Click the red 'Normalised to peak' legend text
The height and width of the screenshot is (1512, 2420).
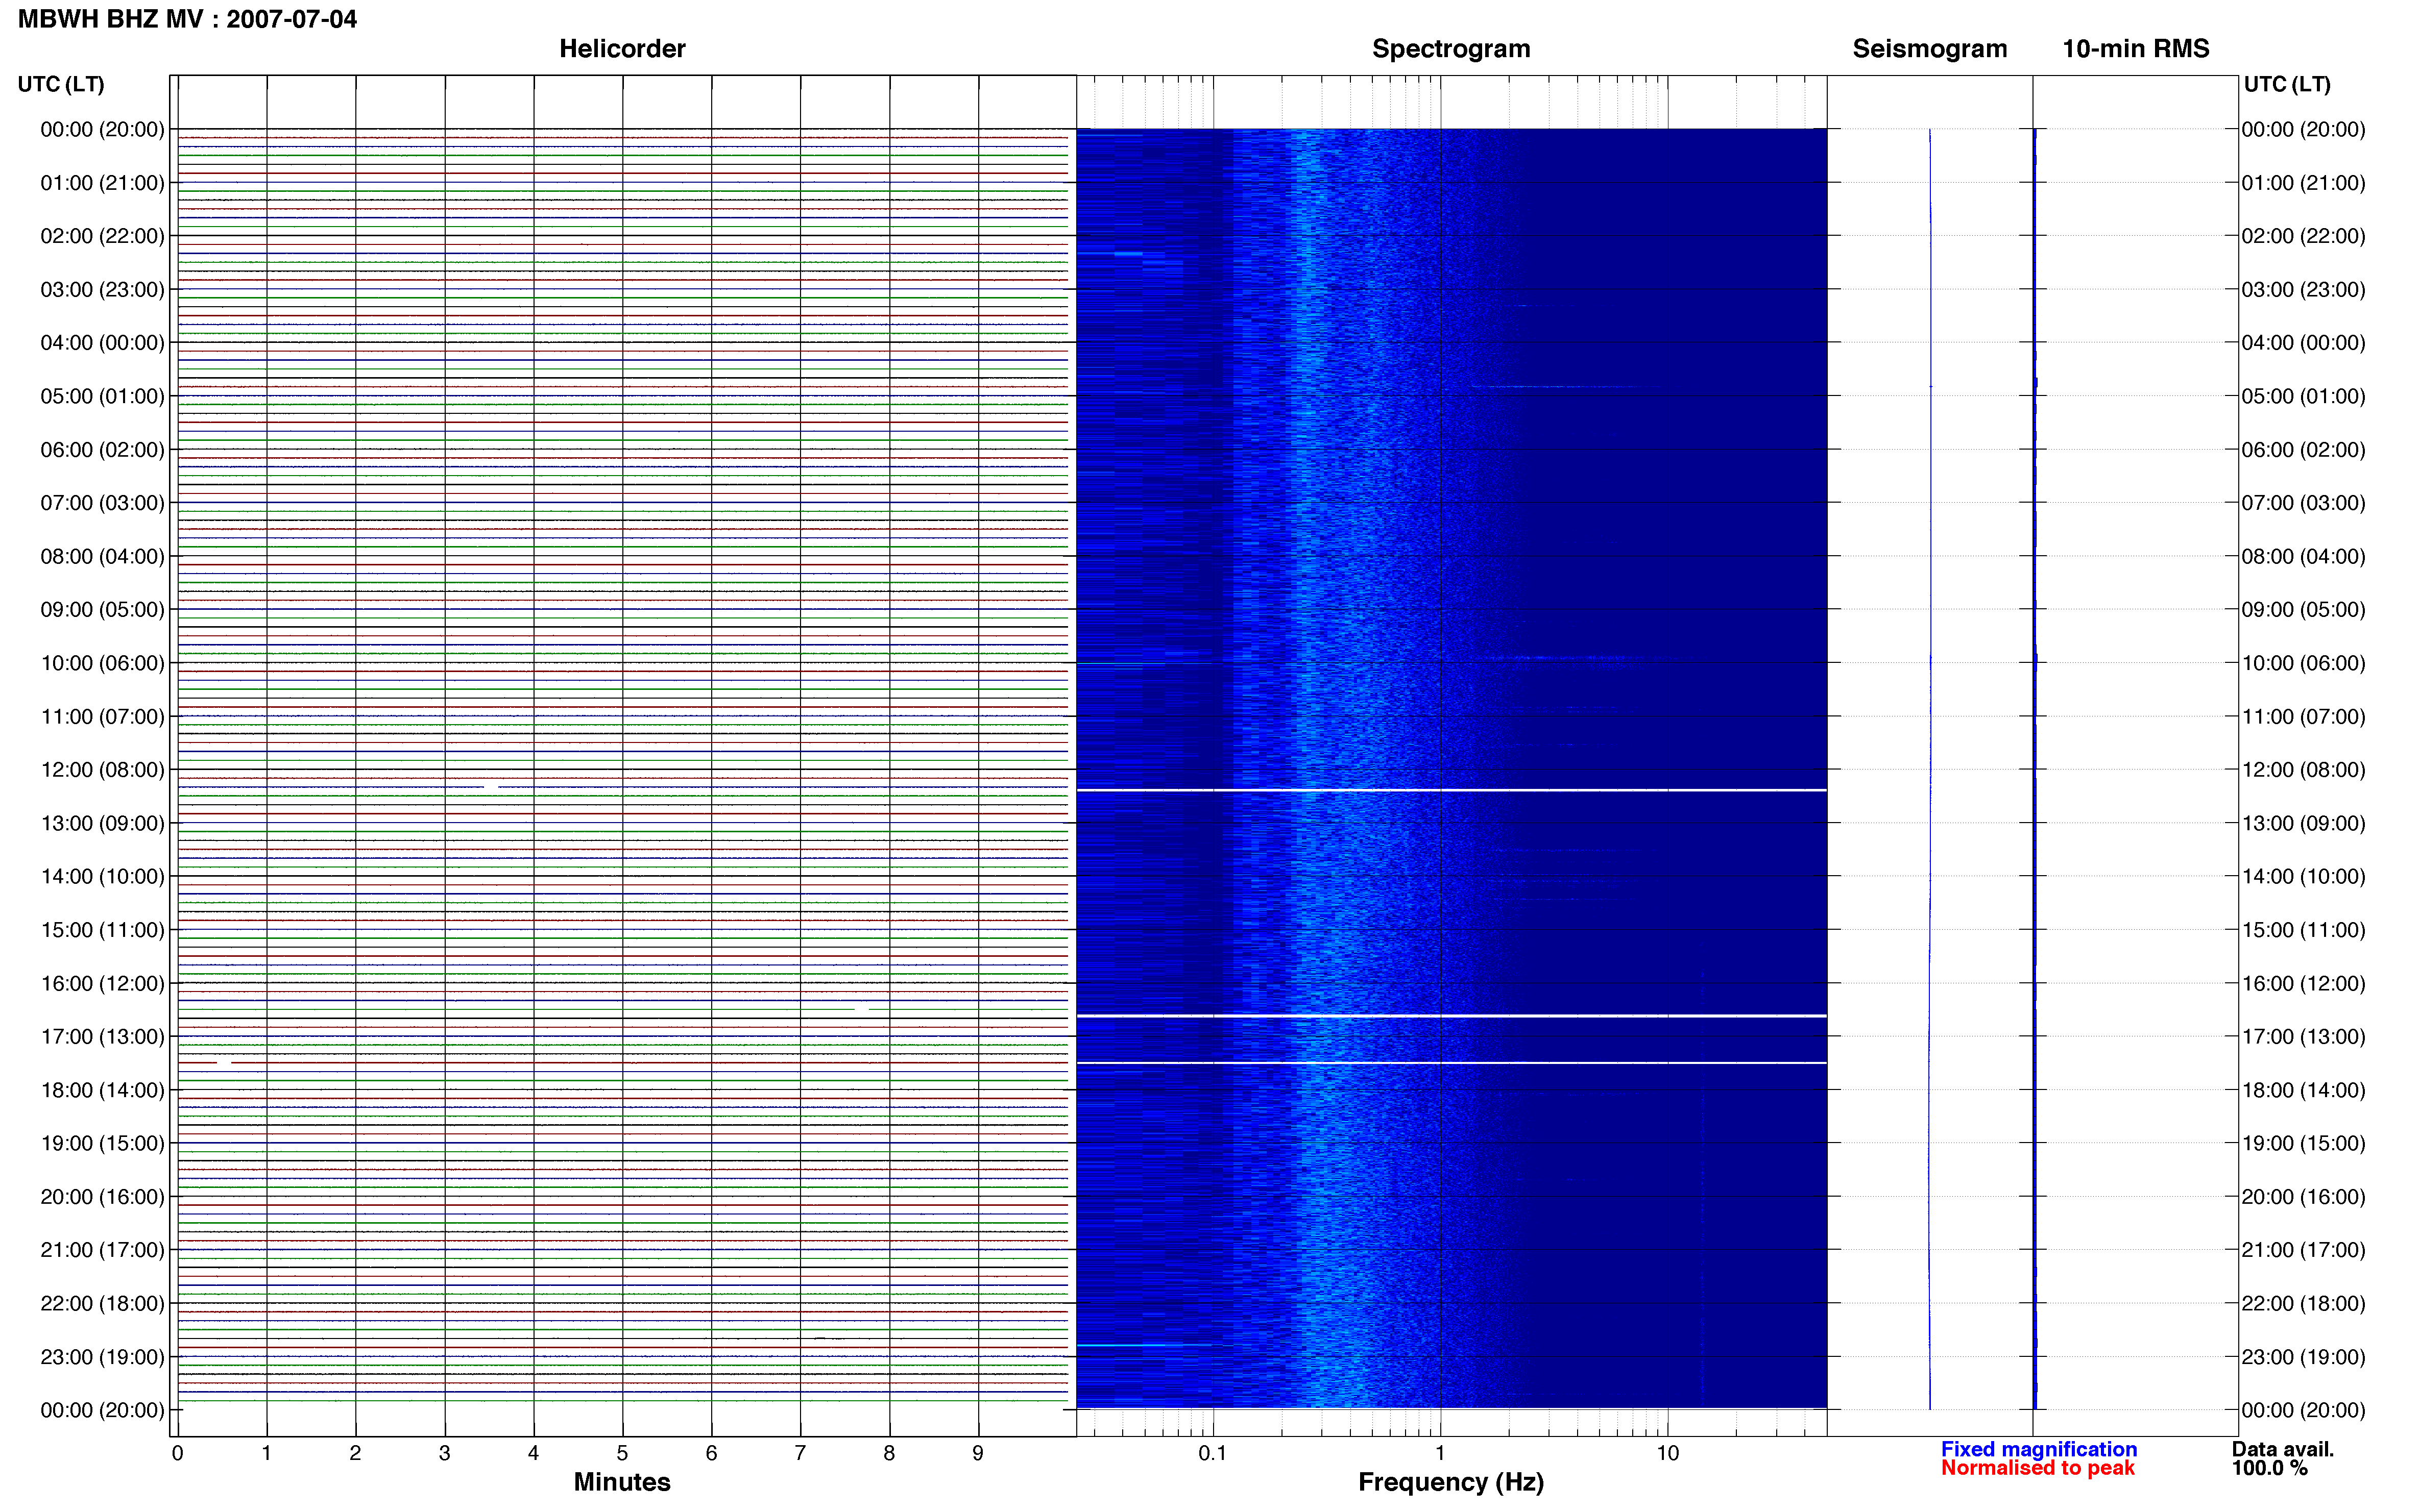tap(2037, 1468)
